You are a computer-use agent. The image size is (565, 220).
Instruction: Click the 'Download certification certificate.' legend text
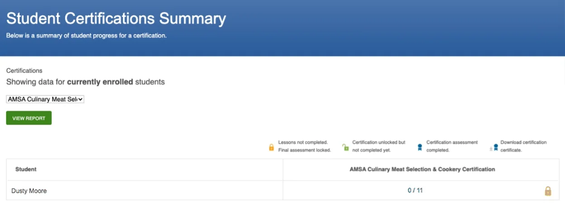click(x=523, y=146)
